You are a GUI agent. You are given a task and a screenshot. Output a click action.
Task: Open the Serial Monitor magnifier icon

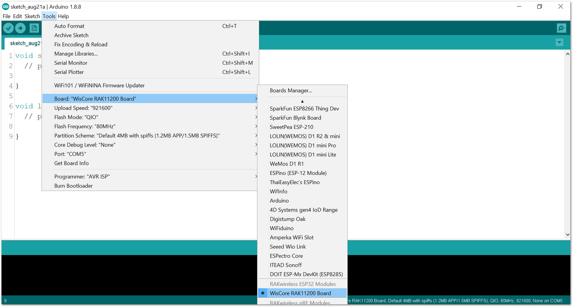click(561, 28)
